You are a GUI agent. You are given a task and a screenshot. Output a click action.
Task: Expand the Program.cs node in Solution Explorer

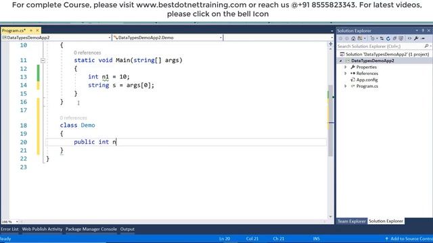(x=345, y=86)
